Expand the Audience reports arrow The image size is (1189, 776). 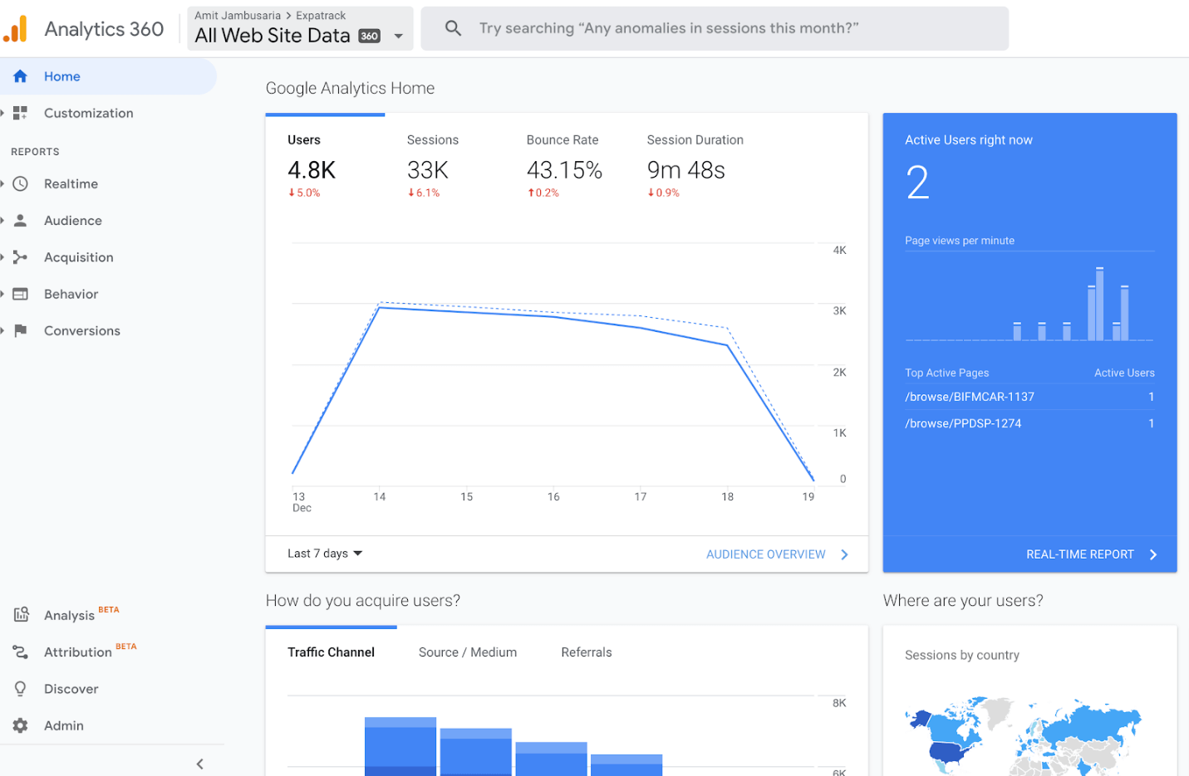[2, 221]
